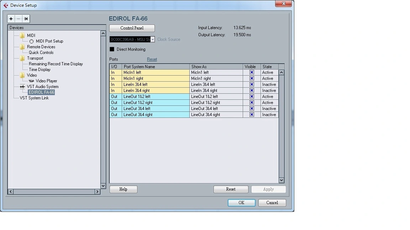Click the State column header

269,67
